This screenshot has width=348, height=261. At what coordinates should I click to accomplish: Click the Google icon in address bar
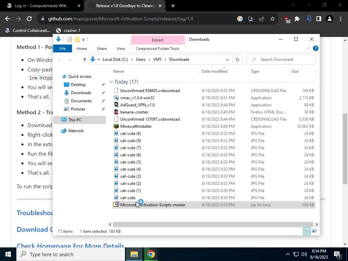(x=240, y=19)
